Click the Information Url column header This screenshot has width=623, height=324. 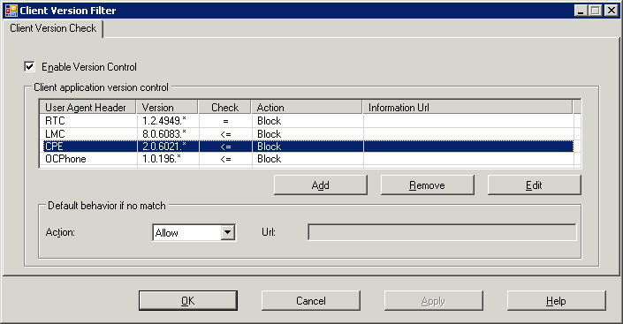point(467,107)
